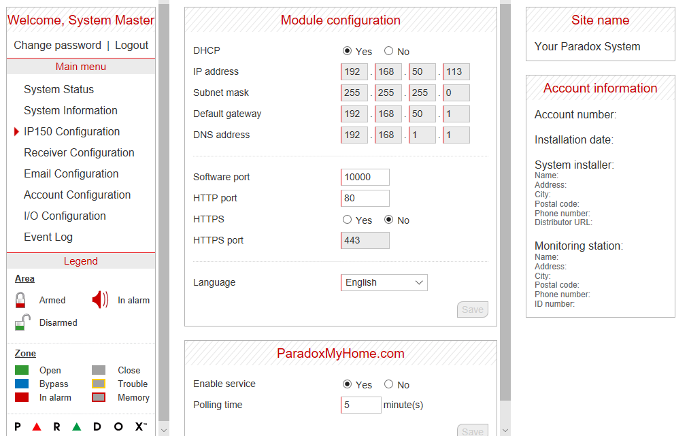Click Subnet mask last octet field

[456, 93]
